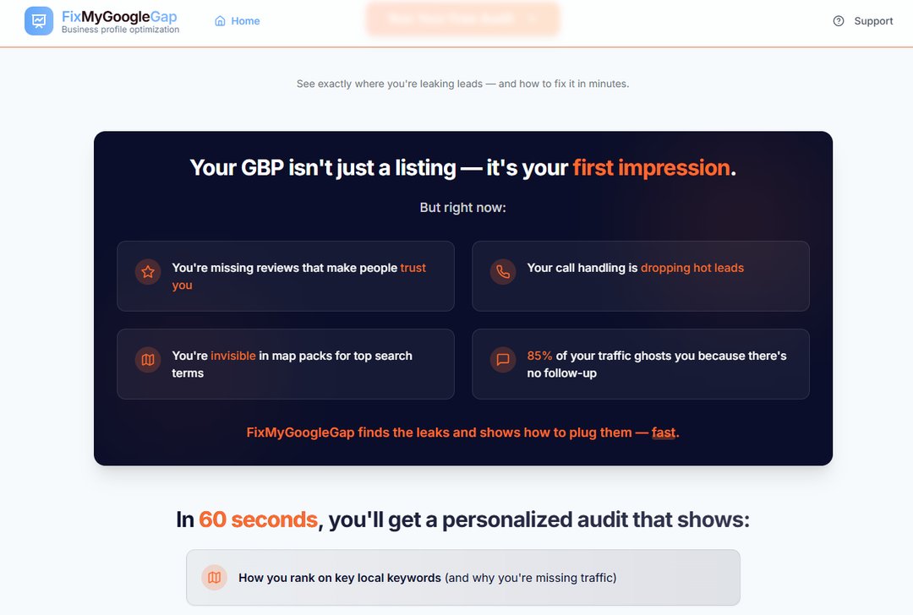Click the "first impression" orange headline text

[651, 167]
